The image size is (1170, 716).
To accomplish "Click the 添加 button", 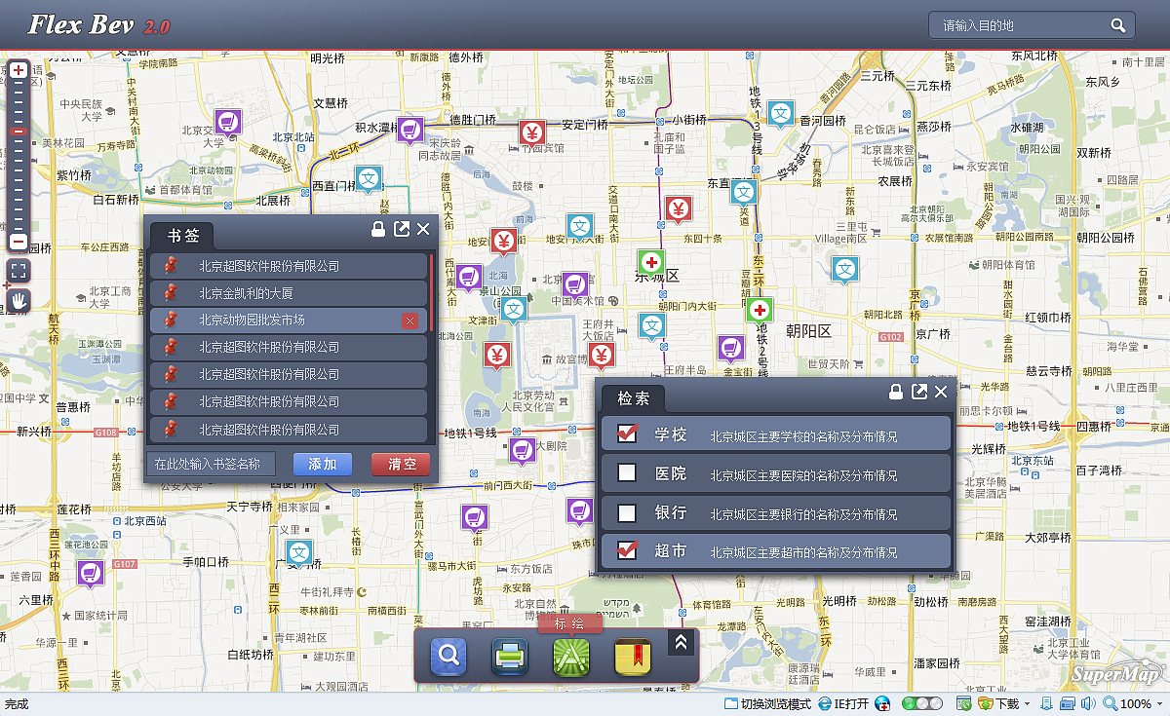I will (x=323, y=464).
